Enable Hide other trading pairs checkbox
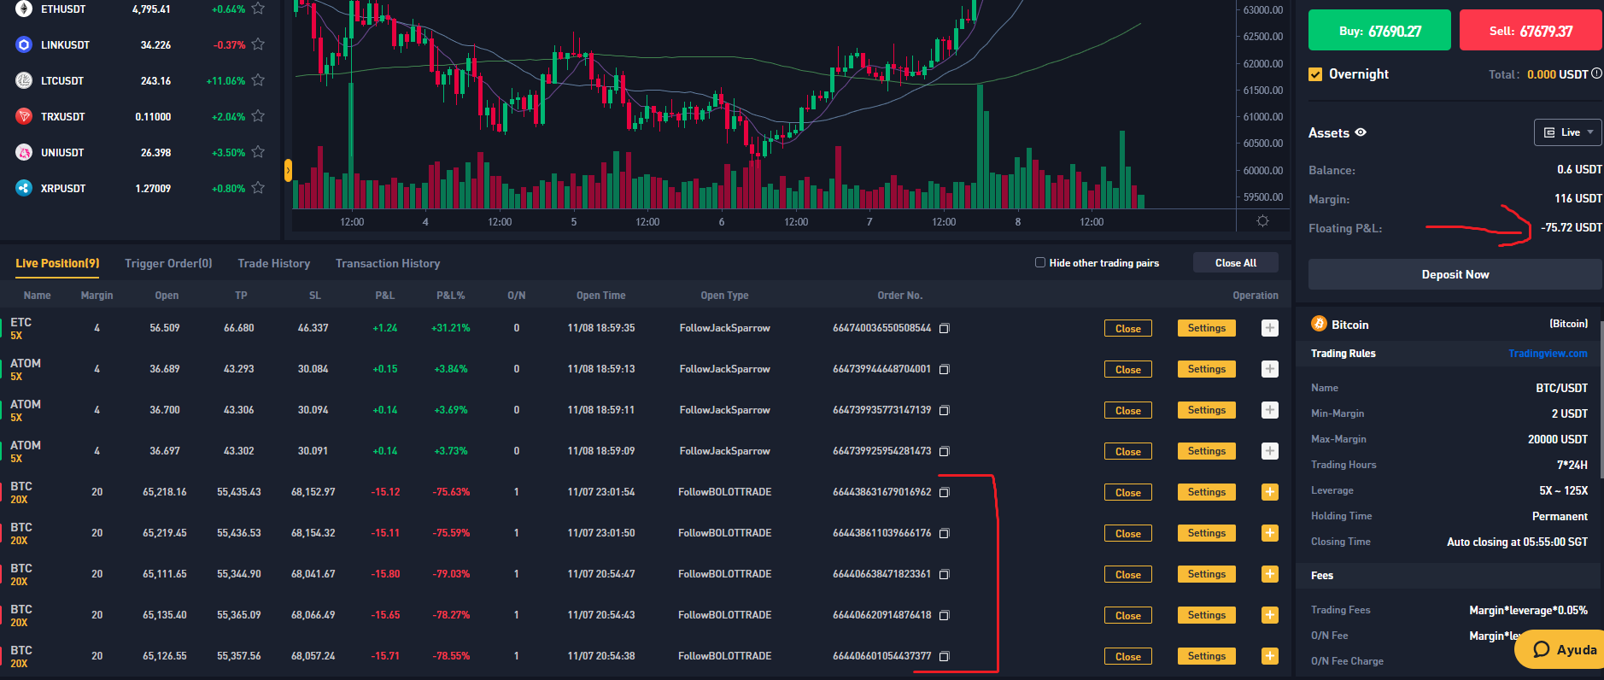The height and width of the screenshot is (680, 1604). point(1040,262)
